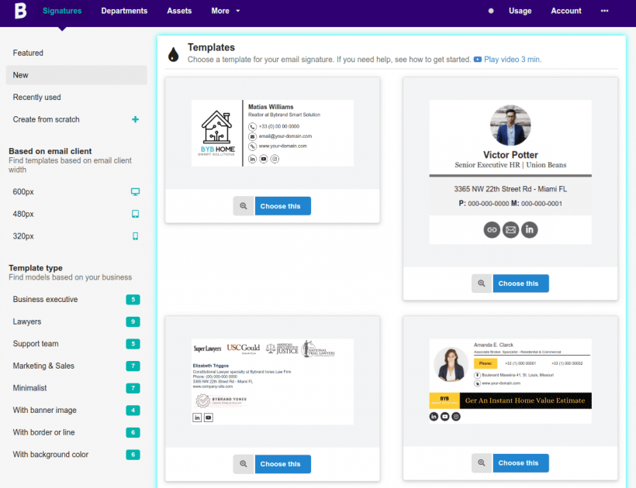Switch to the Departments tab

123,11
